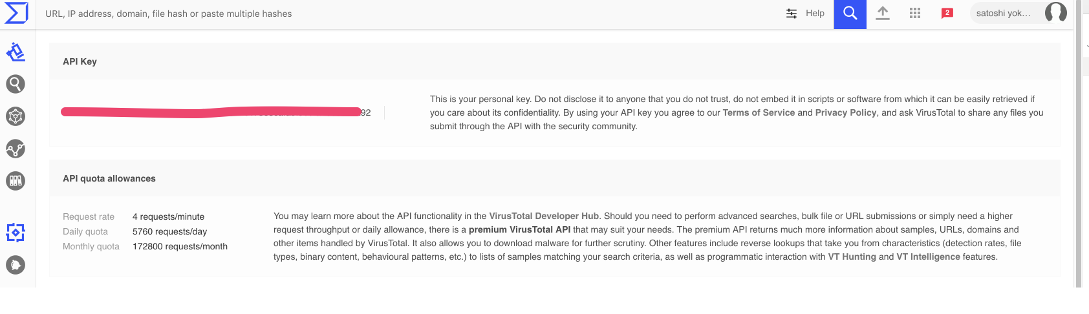Image resolution: width=1089 pixels, height=314 pixels.
Task: Open the search magnifier icon in sidebar
Action: [16, 84]
